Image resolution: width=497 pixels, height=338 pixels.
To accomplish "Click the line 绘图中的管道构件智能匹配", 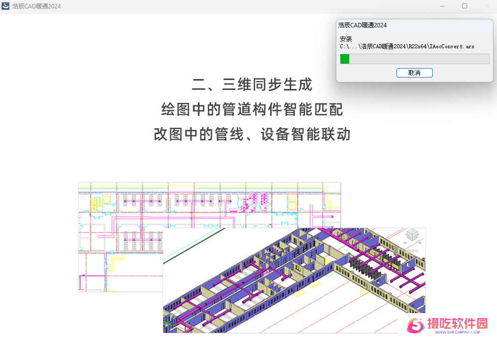I will 252,109.
